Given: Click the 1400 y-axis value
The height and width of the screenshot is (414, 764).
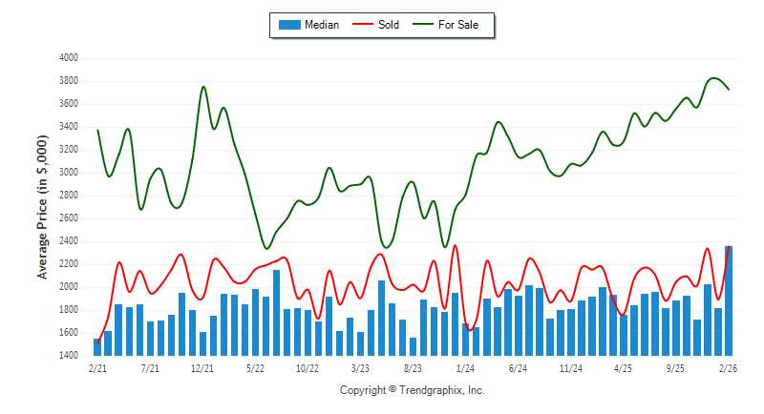Looking at the screenshot, I should click(68, 356).
